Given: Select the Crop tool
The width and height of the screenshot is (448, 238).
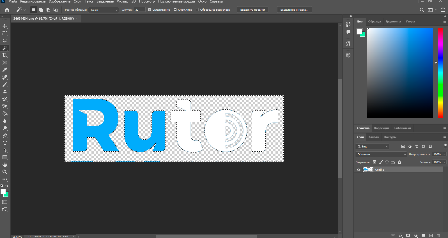Looking at the screenshot, I should pyautogui.click(x=5, y=55).
